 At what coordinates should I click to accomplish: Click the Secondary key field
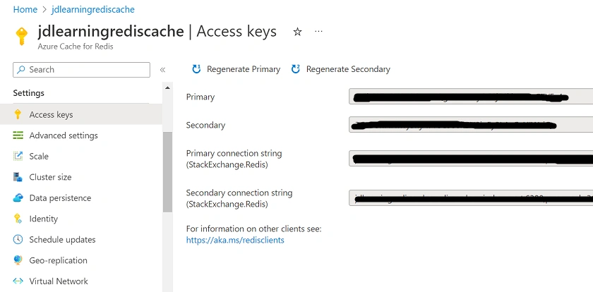(471, 124)
